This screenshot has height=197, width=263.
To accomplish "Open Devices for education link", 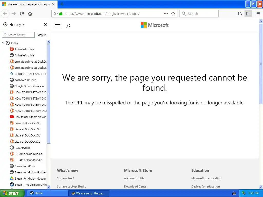I will pos(205,186).
